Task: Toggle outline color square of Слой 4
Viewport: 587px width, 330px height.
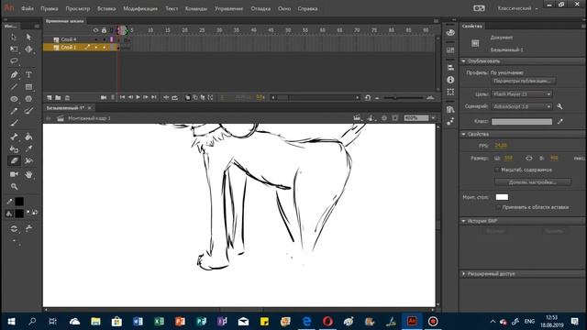Action: [112, 39]
